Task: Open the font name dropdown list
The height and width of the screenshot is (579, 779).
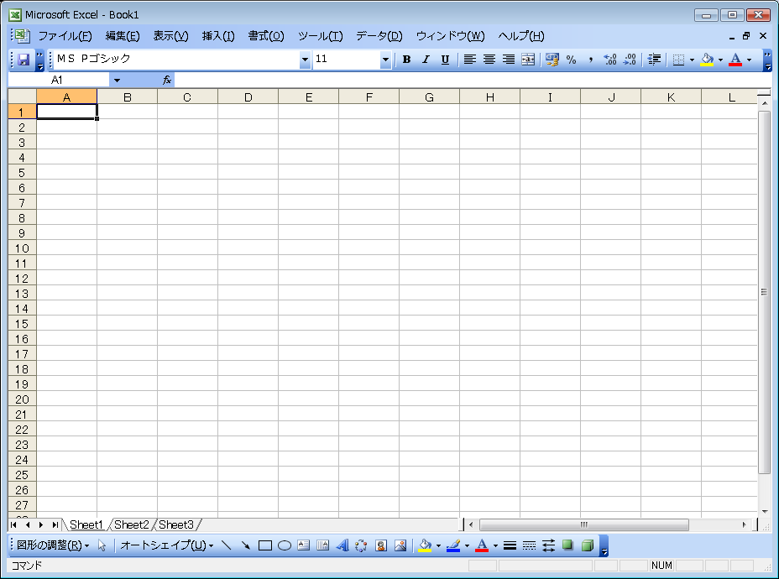Action: tap(305, 60)
